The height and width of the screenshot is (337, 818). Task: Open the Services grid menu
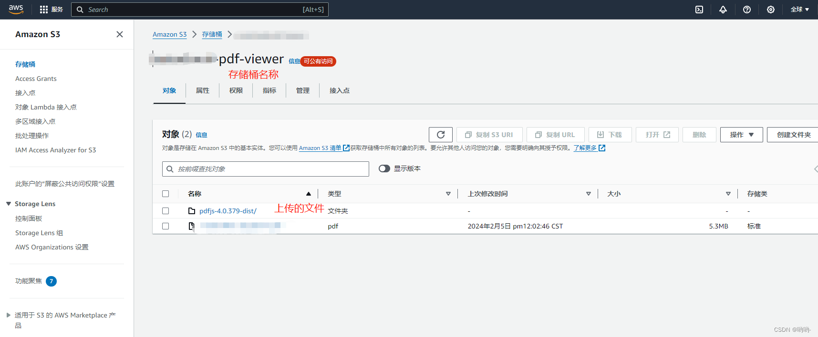click(51, 10)
